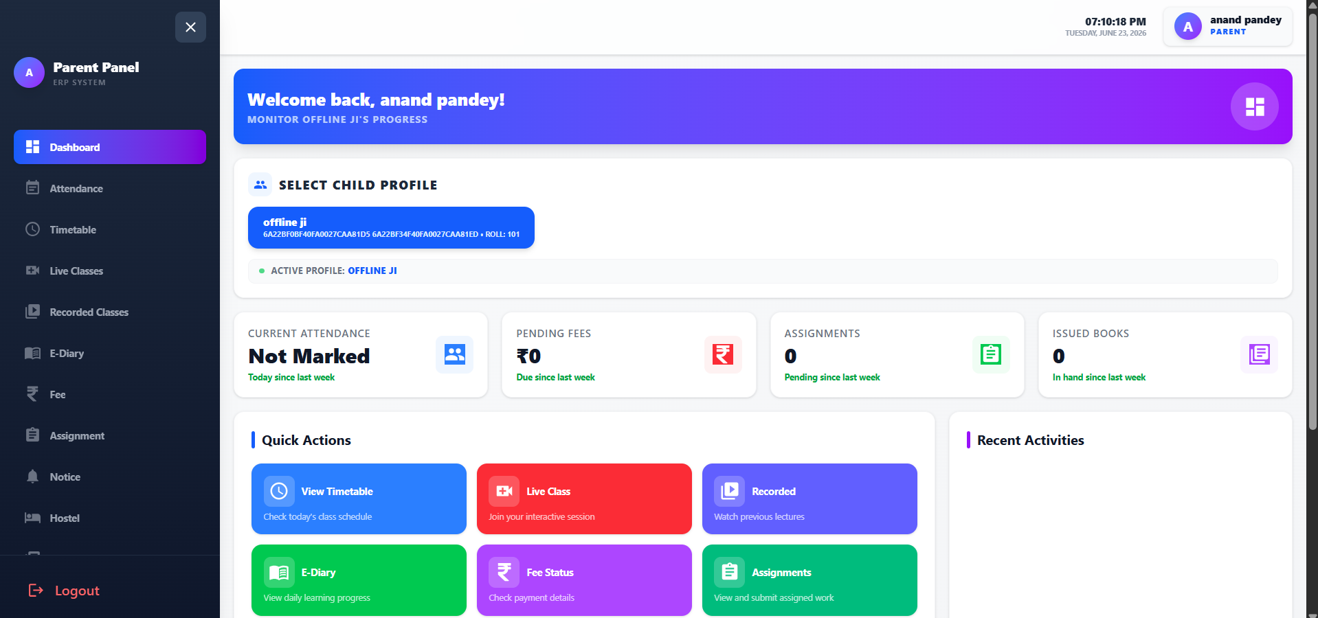Click the Parent Panel avatar logo
Viewport: 1318px width, 618px height.
(x=29, y=73)
